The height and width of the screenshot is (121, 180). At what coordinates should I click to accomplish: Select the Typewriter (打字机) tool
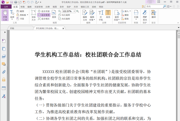[101, 15]
